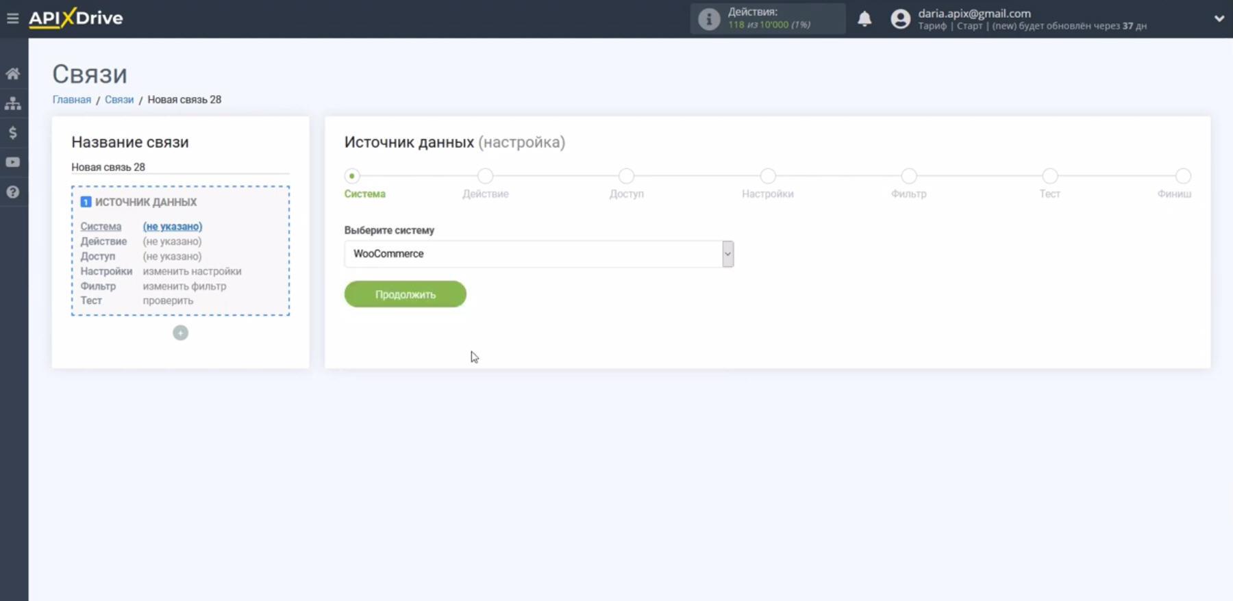Screen dimensions: 1233x601
Task: Click the ApiX-Drive logo
Action: (x=75, y=18)
